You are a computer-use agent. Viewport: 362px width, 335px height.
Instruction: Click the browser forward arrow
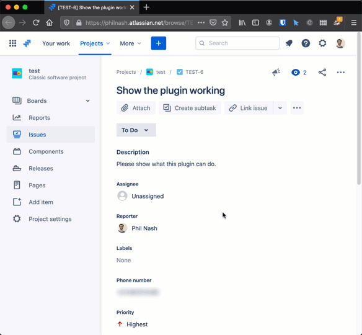pyautogui.click(x=22, y=22)
